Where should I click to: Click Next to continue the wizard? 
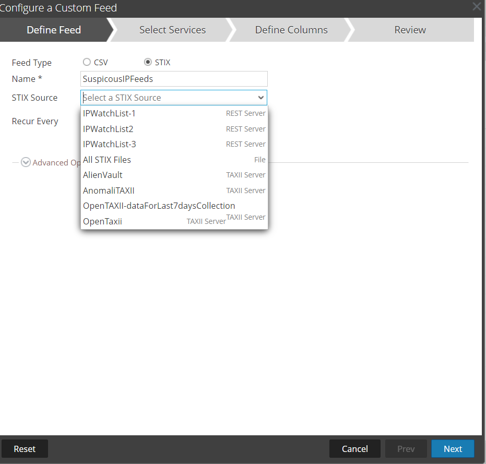click(453, 449)
